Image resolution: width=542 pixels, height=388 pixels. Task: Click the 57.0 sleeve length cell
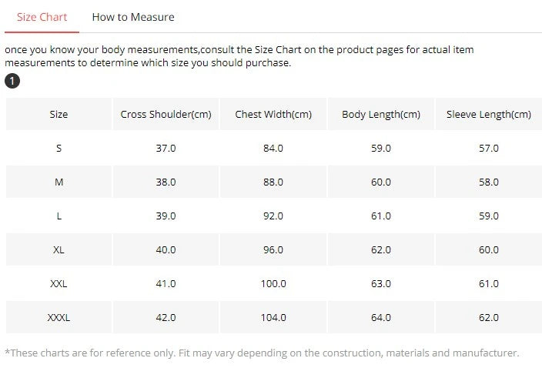pyautogui.click(x=489, y=149)
